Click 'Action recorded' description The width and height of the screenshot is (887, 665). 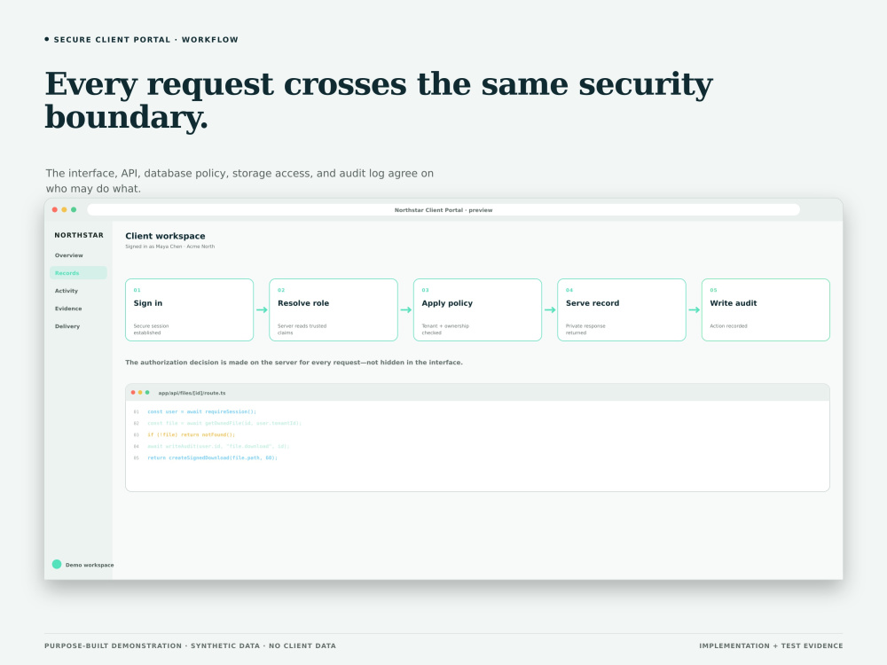pyautogui.click(x=728, y=326)
